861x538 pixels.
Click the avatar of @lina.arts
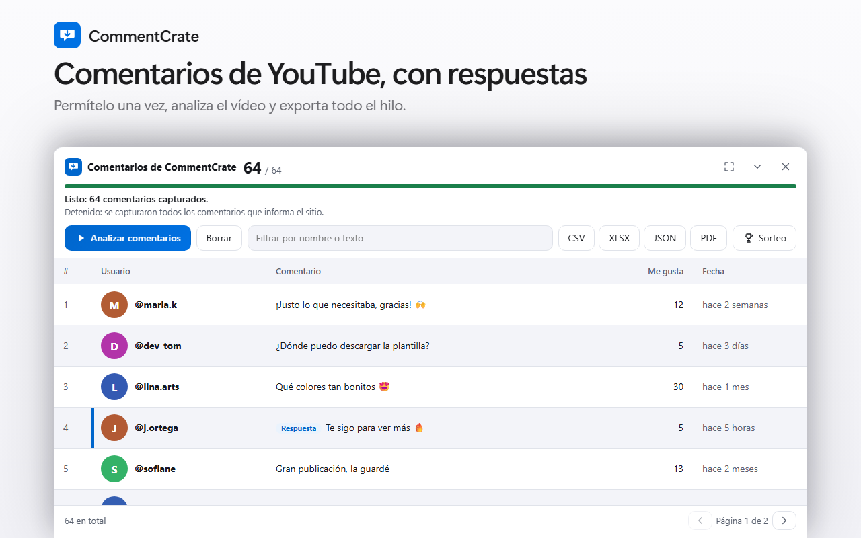click(114, 387)
